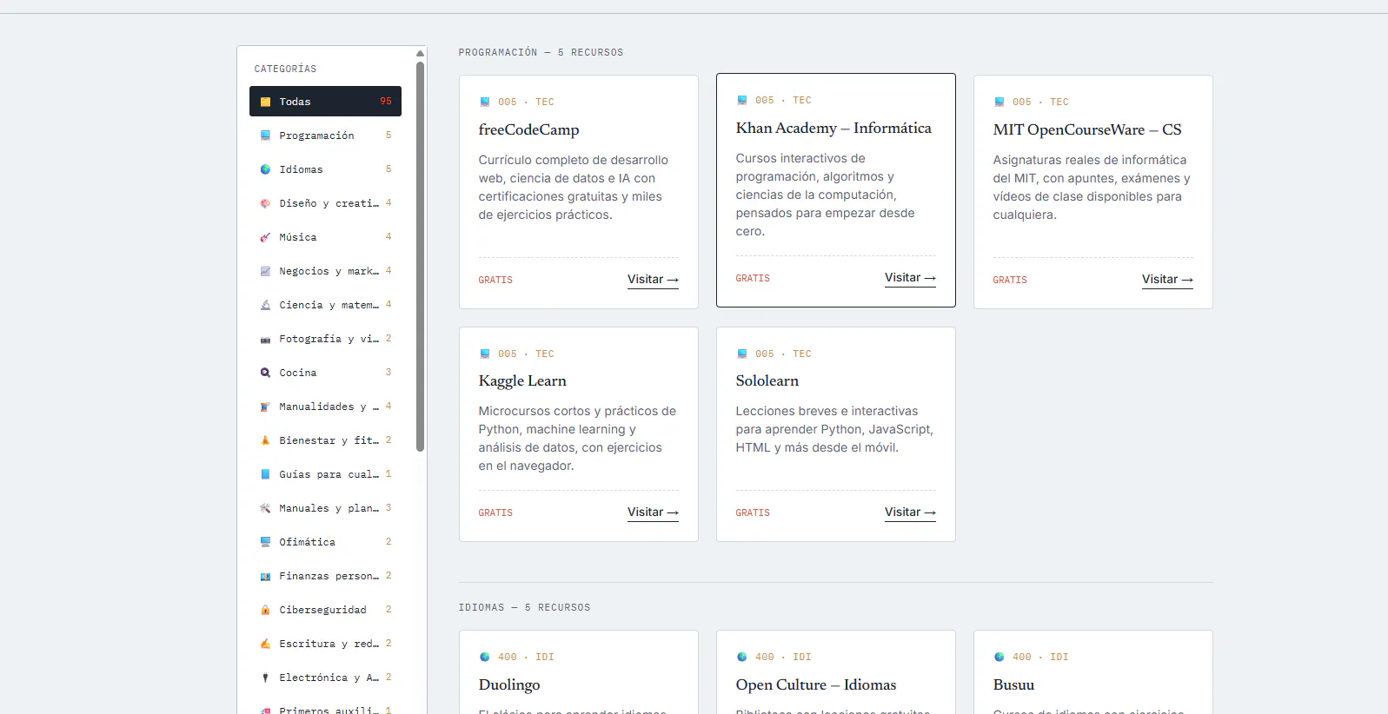Click the "400 · IDI" code on Duolingo card

point(526,658)
